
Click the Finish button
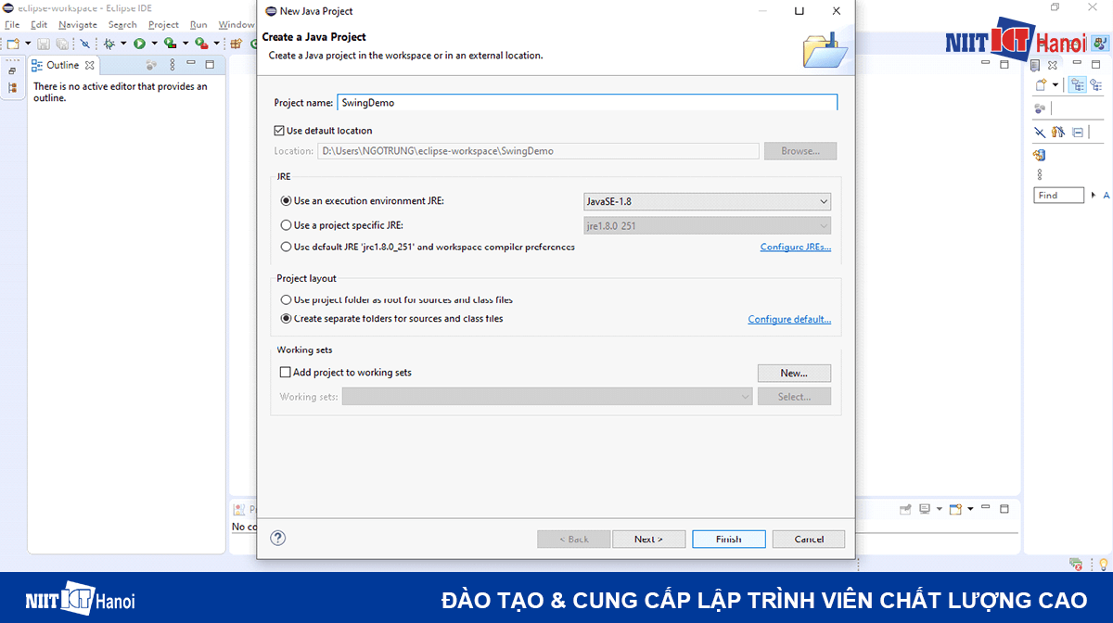[x=728, y=538]
